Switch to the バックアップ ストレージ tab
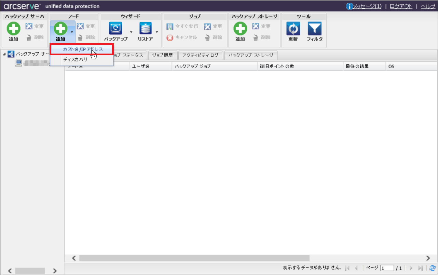The width and height of the screenshot is (438, 275). 251,55
